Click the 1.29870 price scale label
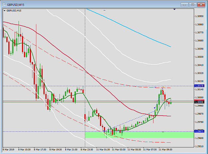The height and width of the screenshot is (154, 208). click(199, 114)
